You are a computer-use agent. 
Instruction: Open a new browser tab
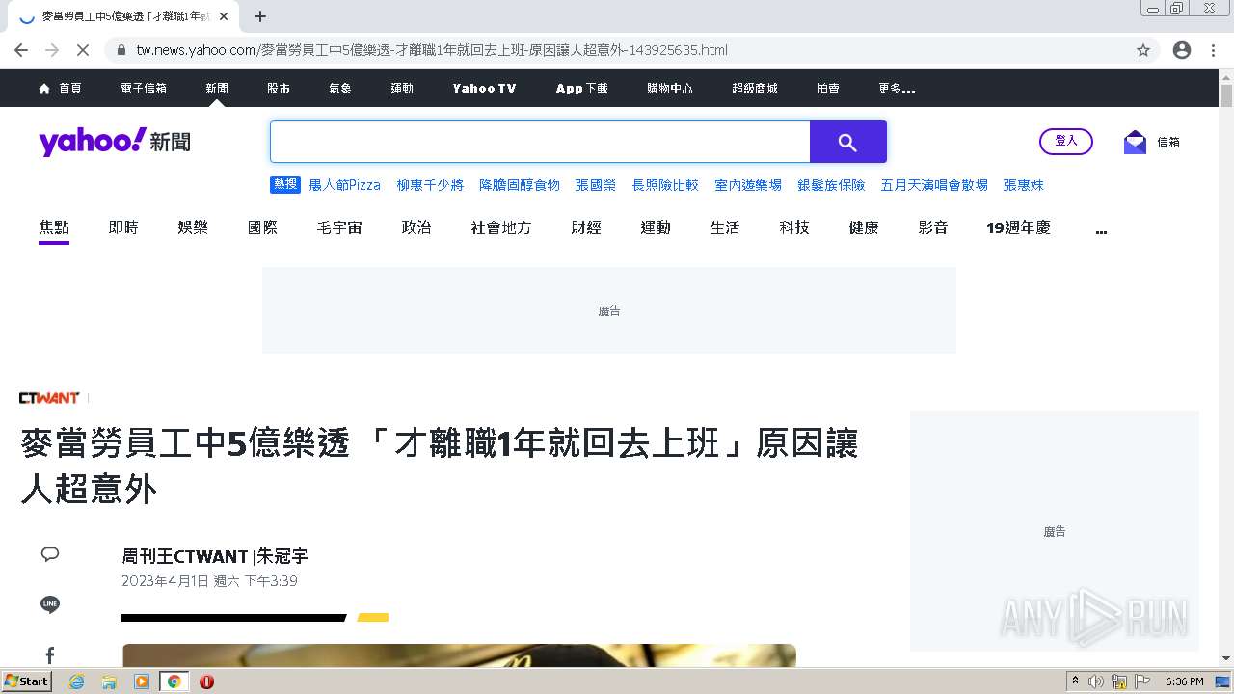pyautogui.click(x=260, y=16)
